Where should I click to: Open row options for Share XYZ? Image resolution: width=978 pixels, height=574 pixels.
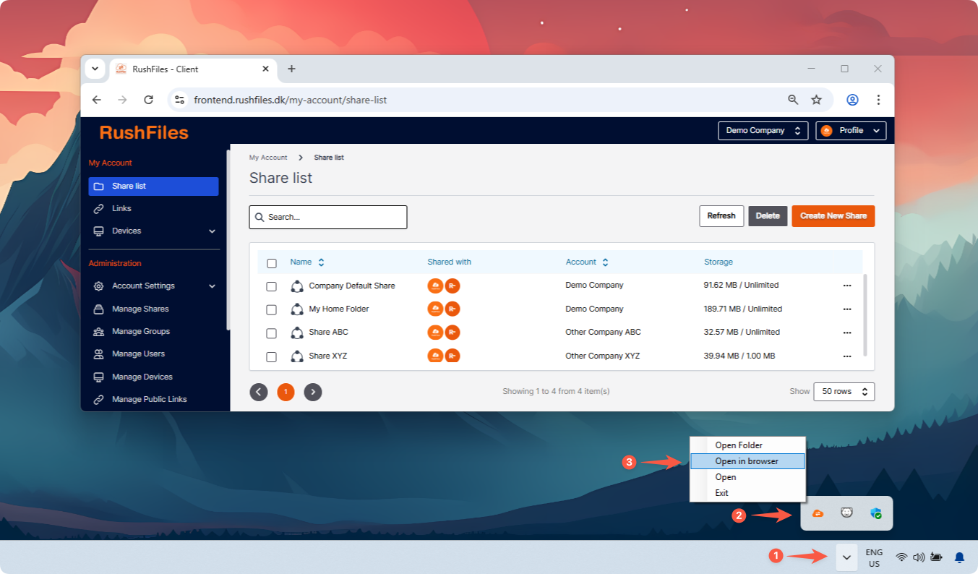[847, 356]
